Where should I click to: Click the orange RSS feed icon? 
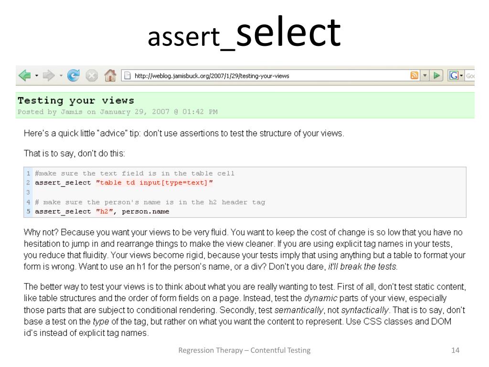click(414, 76)
